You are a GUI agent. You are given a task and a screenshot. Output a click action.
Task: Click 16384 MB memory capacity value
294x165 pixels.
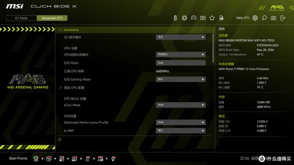pos(263,102)
